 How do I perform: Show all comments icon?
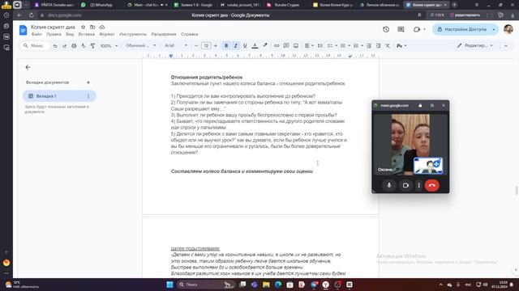(401, 29)
